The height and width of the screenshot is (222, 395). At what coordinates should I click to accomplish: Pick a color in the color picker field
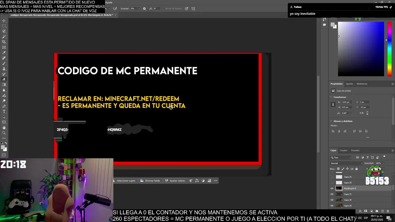tap(361, 49)
